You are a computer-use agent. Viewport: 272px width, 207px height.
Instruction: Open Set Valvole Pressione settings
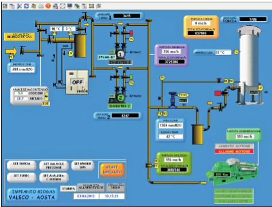tap(54, 166)
